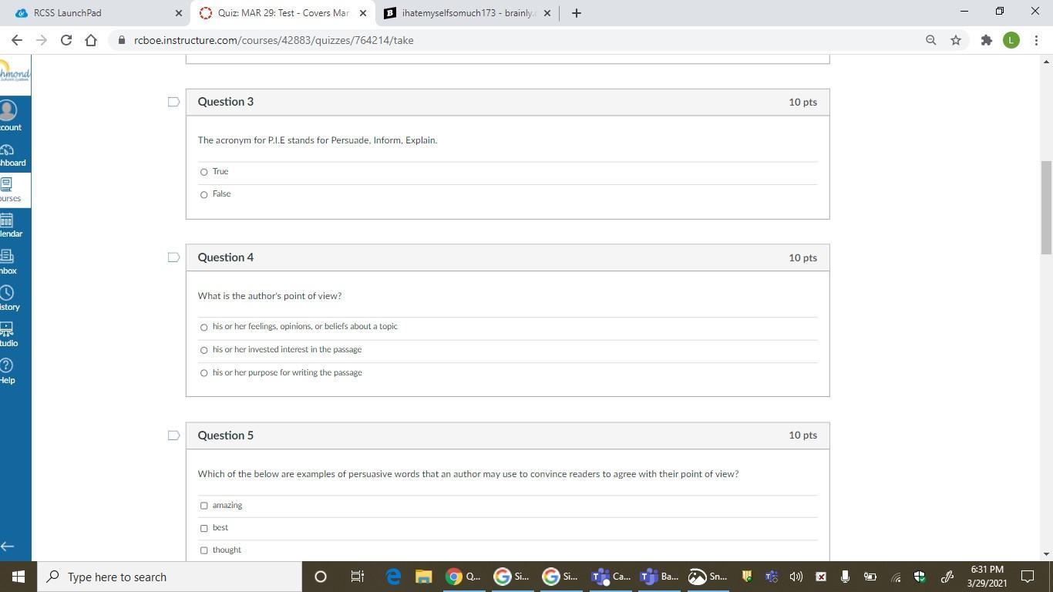This screenshot has width=1053, height=592.
Task: Click the scrollbar down arrow
Action: pyautogui.click(x=1046, y=554)
